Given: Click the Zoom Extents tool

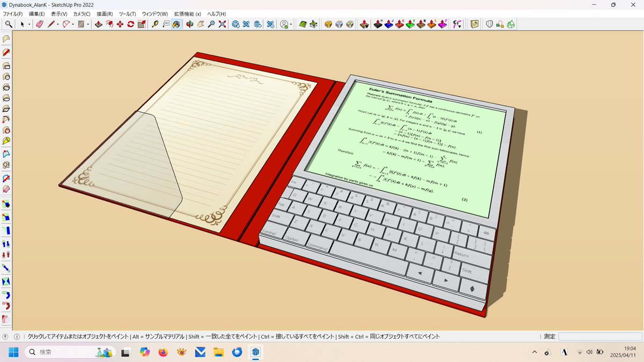Looking at the screenshot, I should pos(222,24).
